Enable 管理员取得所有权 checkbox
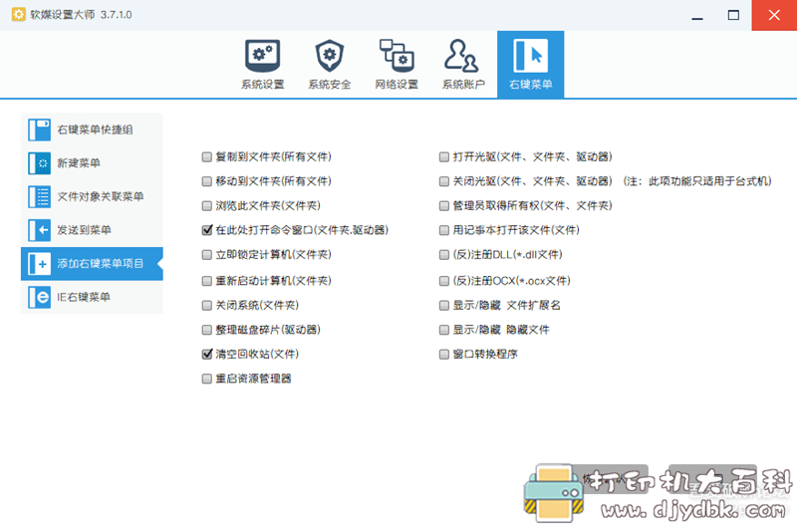Screen dimensions: 797x524 pos(443,206)
